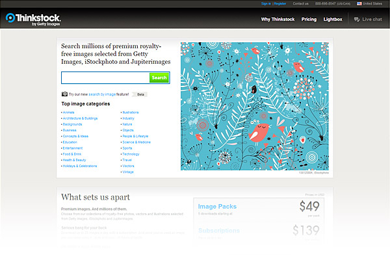Open the Register link
The height and width of the screenshot is (260, 390).
point(280,3)
